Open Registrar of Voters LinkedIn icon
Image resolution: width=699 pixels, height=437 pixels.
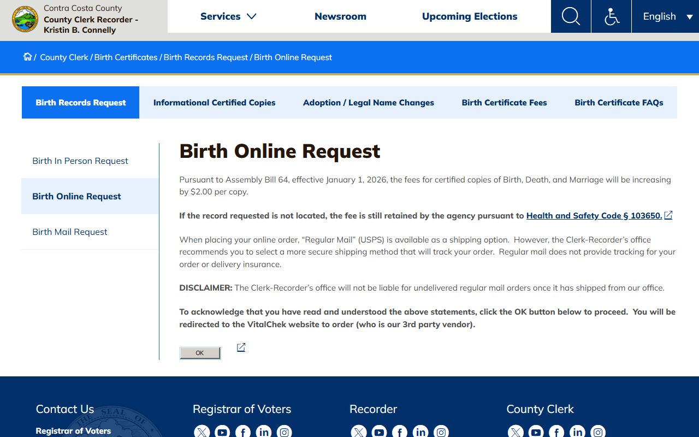(264, 432)
